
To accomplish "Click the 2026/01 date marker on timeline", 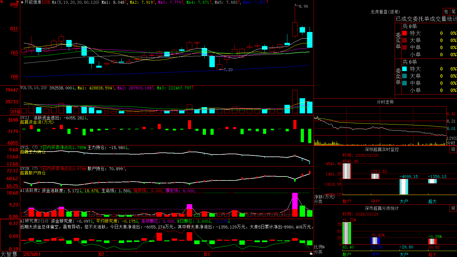I will [x=32, y=254].
